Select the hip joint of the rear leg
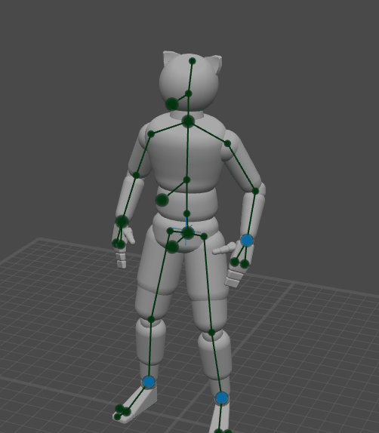379x433 pixels. click(204, 236)
